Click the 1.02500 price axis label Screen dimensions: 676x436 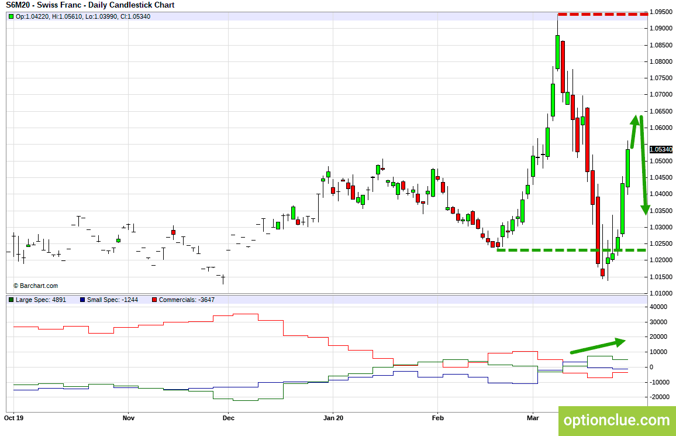pos(661,243)
